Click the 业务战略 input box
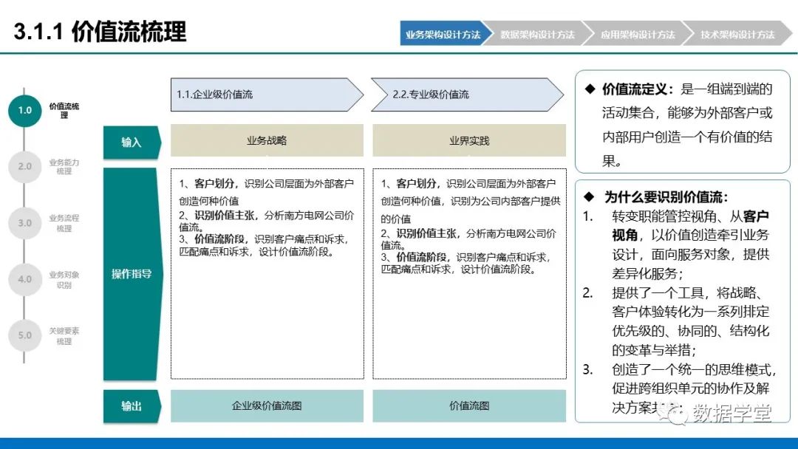798x449 pixels. 267,140
